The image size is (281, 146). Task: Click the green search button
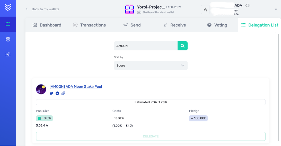[183, 46]
